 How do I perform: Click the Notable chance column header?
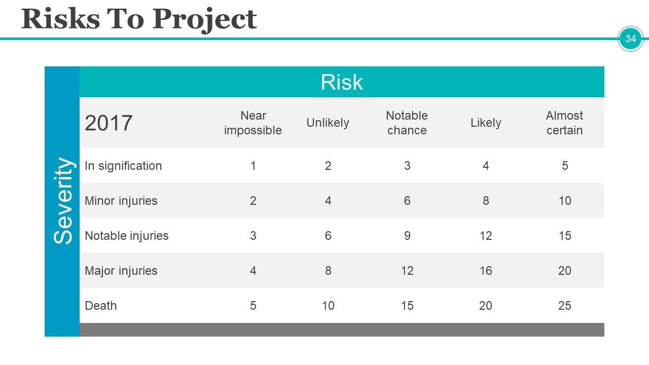(407, 123)
